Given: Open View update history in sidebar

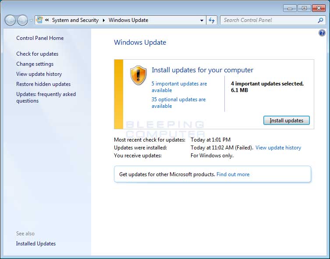Looking at the screenshot, I should tap(39, 74).
